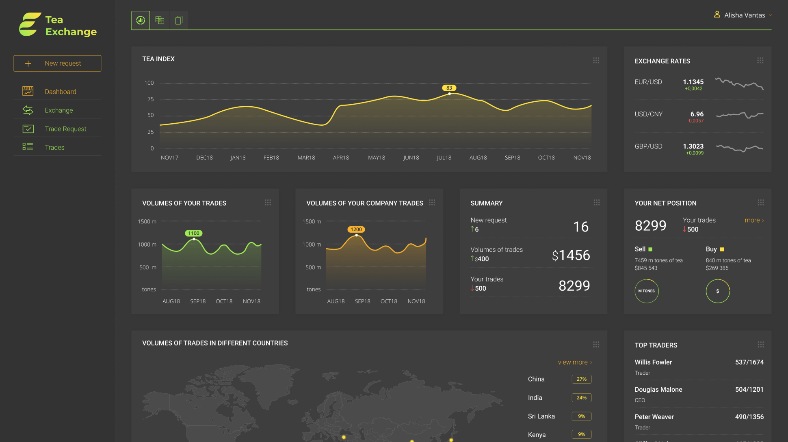788x442 pixels.
Task: Click the Trades list icon
Action: pos(28,147)
